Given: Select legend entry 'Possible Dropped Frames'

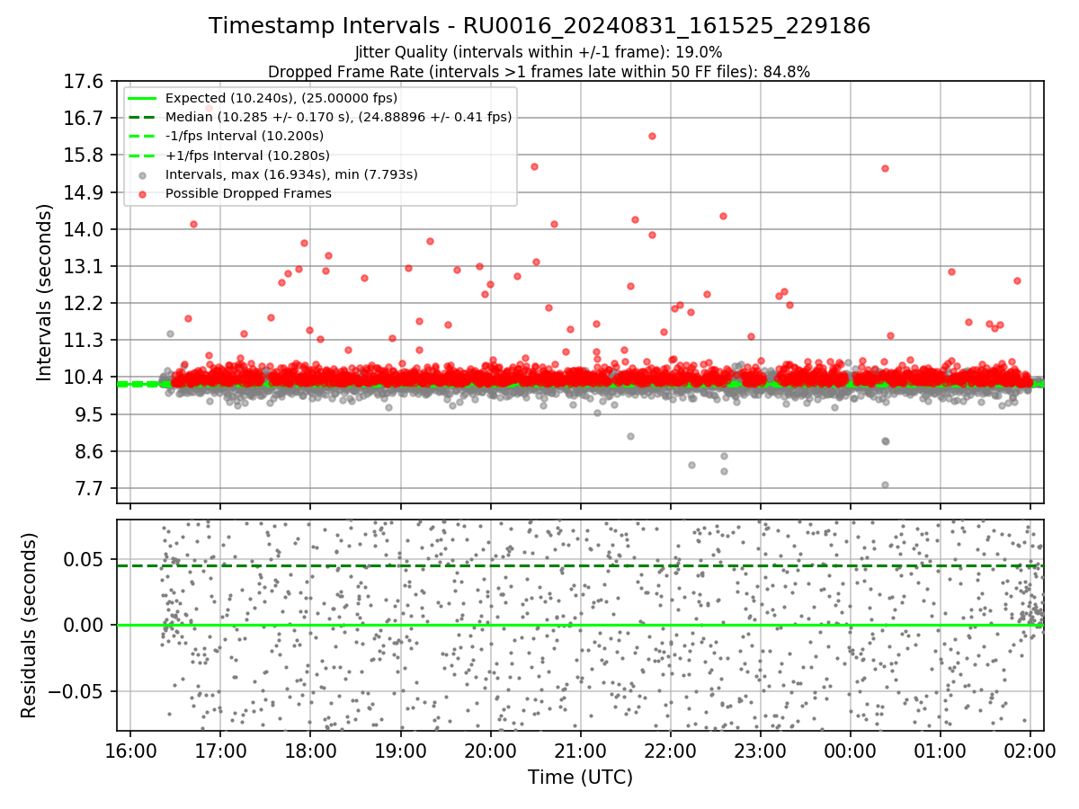Looking at the screenshot, I should click(248, 193).
